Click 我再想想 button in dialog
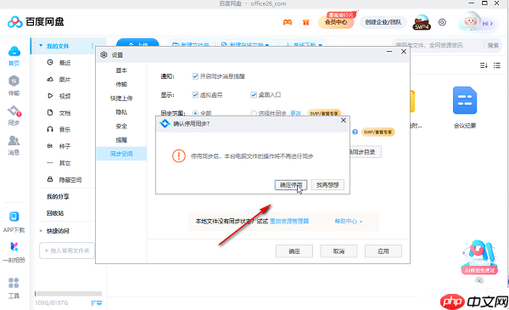Image resolution: width=509 pixels, height=310 pixels. [x=327, y=185]
